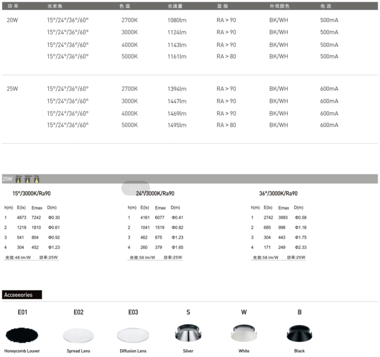380x357 pixels.
Task: Click the 24°/3000K/Ra90 table heading
Action: [155, 194]
